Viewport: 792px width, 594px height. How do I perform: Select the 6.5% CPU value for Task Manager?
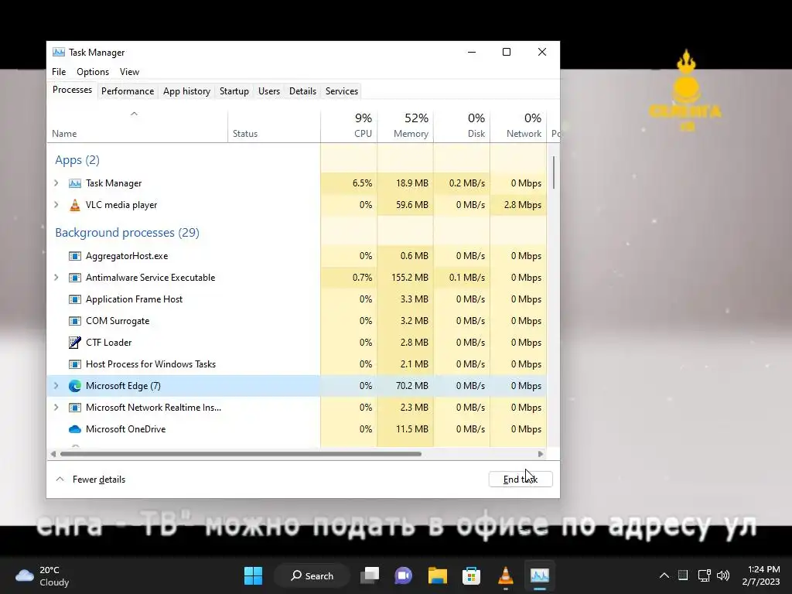pyautogui.click(x=349, y=183)
